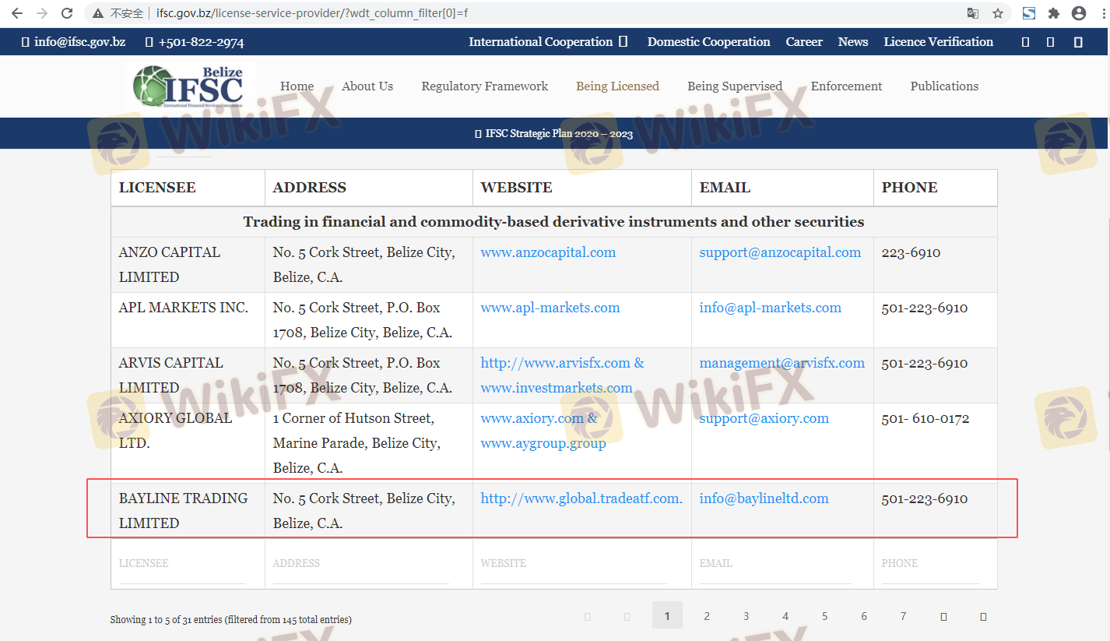The width and height of the screenshot is (1110, 641).
Task: Select the ANZO CAPITAL LIMITED licensee cell
Action: [x=188, y=265]
